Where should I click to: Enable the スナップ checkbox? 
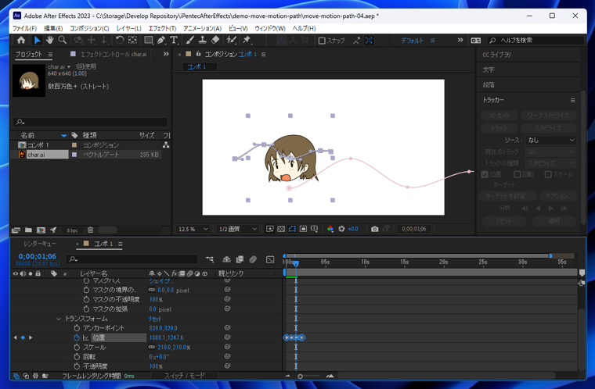point(322,41)
